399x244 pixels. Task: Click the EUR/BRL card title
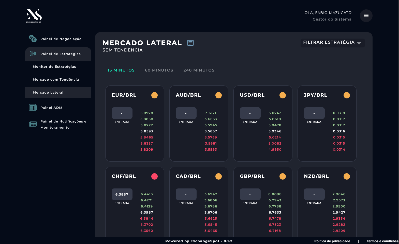(x=124, y=95)
